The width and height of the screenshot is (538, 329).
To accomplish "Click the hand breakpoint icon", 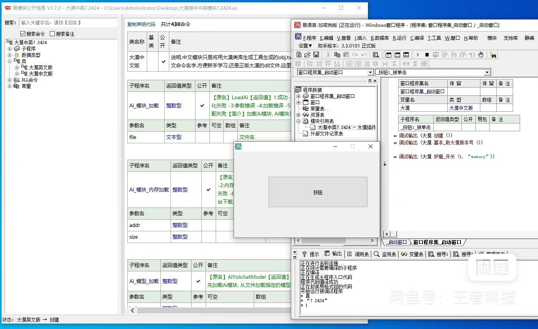I will [481, 55].
